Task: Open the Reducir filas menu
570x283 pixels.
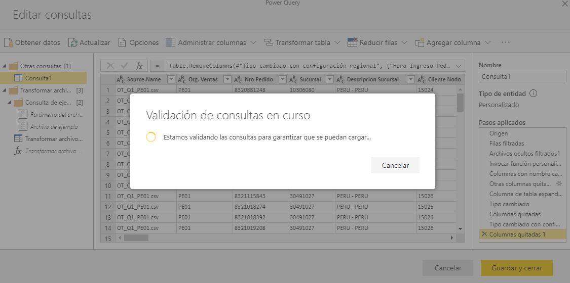Action: (x=377, y=42)
